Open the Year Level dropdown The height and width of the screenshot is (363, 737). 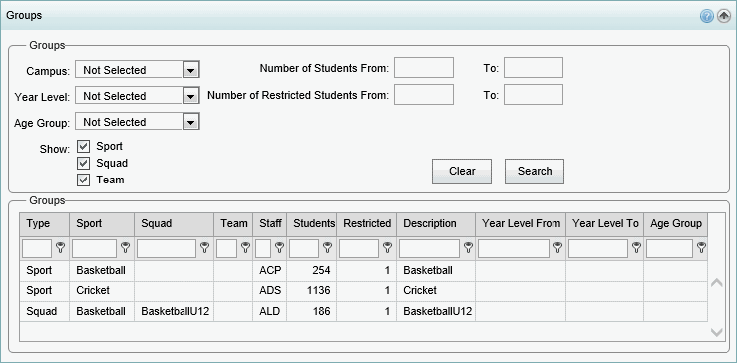190,96
